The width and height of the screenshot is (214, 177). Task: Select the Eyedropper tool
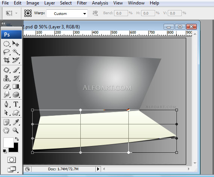(16, 122)
